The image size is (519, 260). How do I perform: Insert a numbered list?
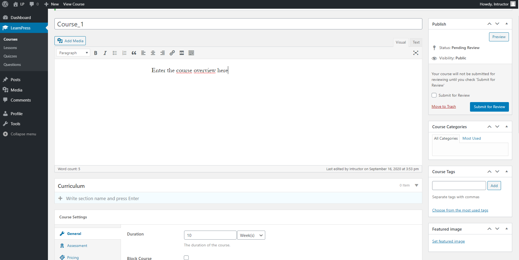pos(124,53)
